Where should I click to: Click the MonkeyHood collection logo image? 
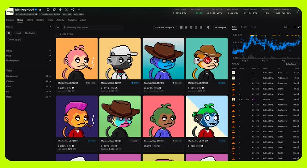point(10,12)
